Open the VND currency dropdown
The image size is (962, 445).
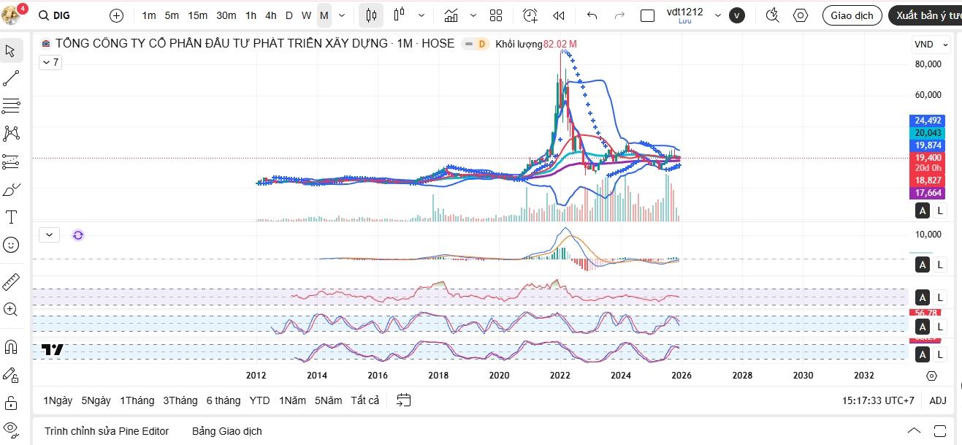(931, 45)
